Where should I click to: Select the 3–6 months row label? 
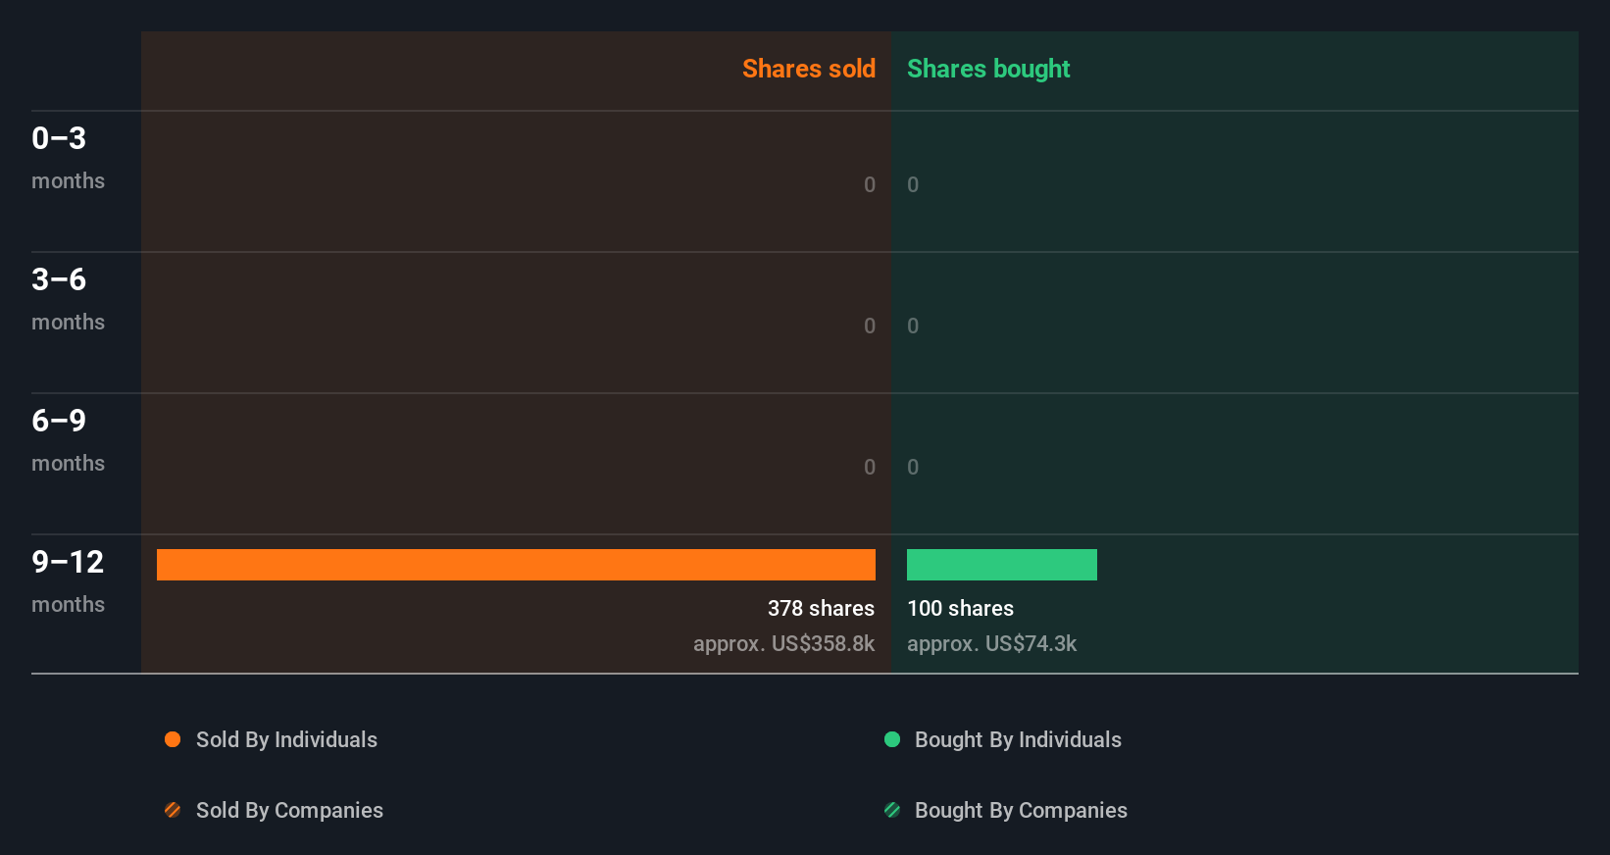click(68, 299)
